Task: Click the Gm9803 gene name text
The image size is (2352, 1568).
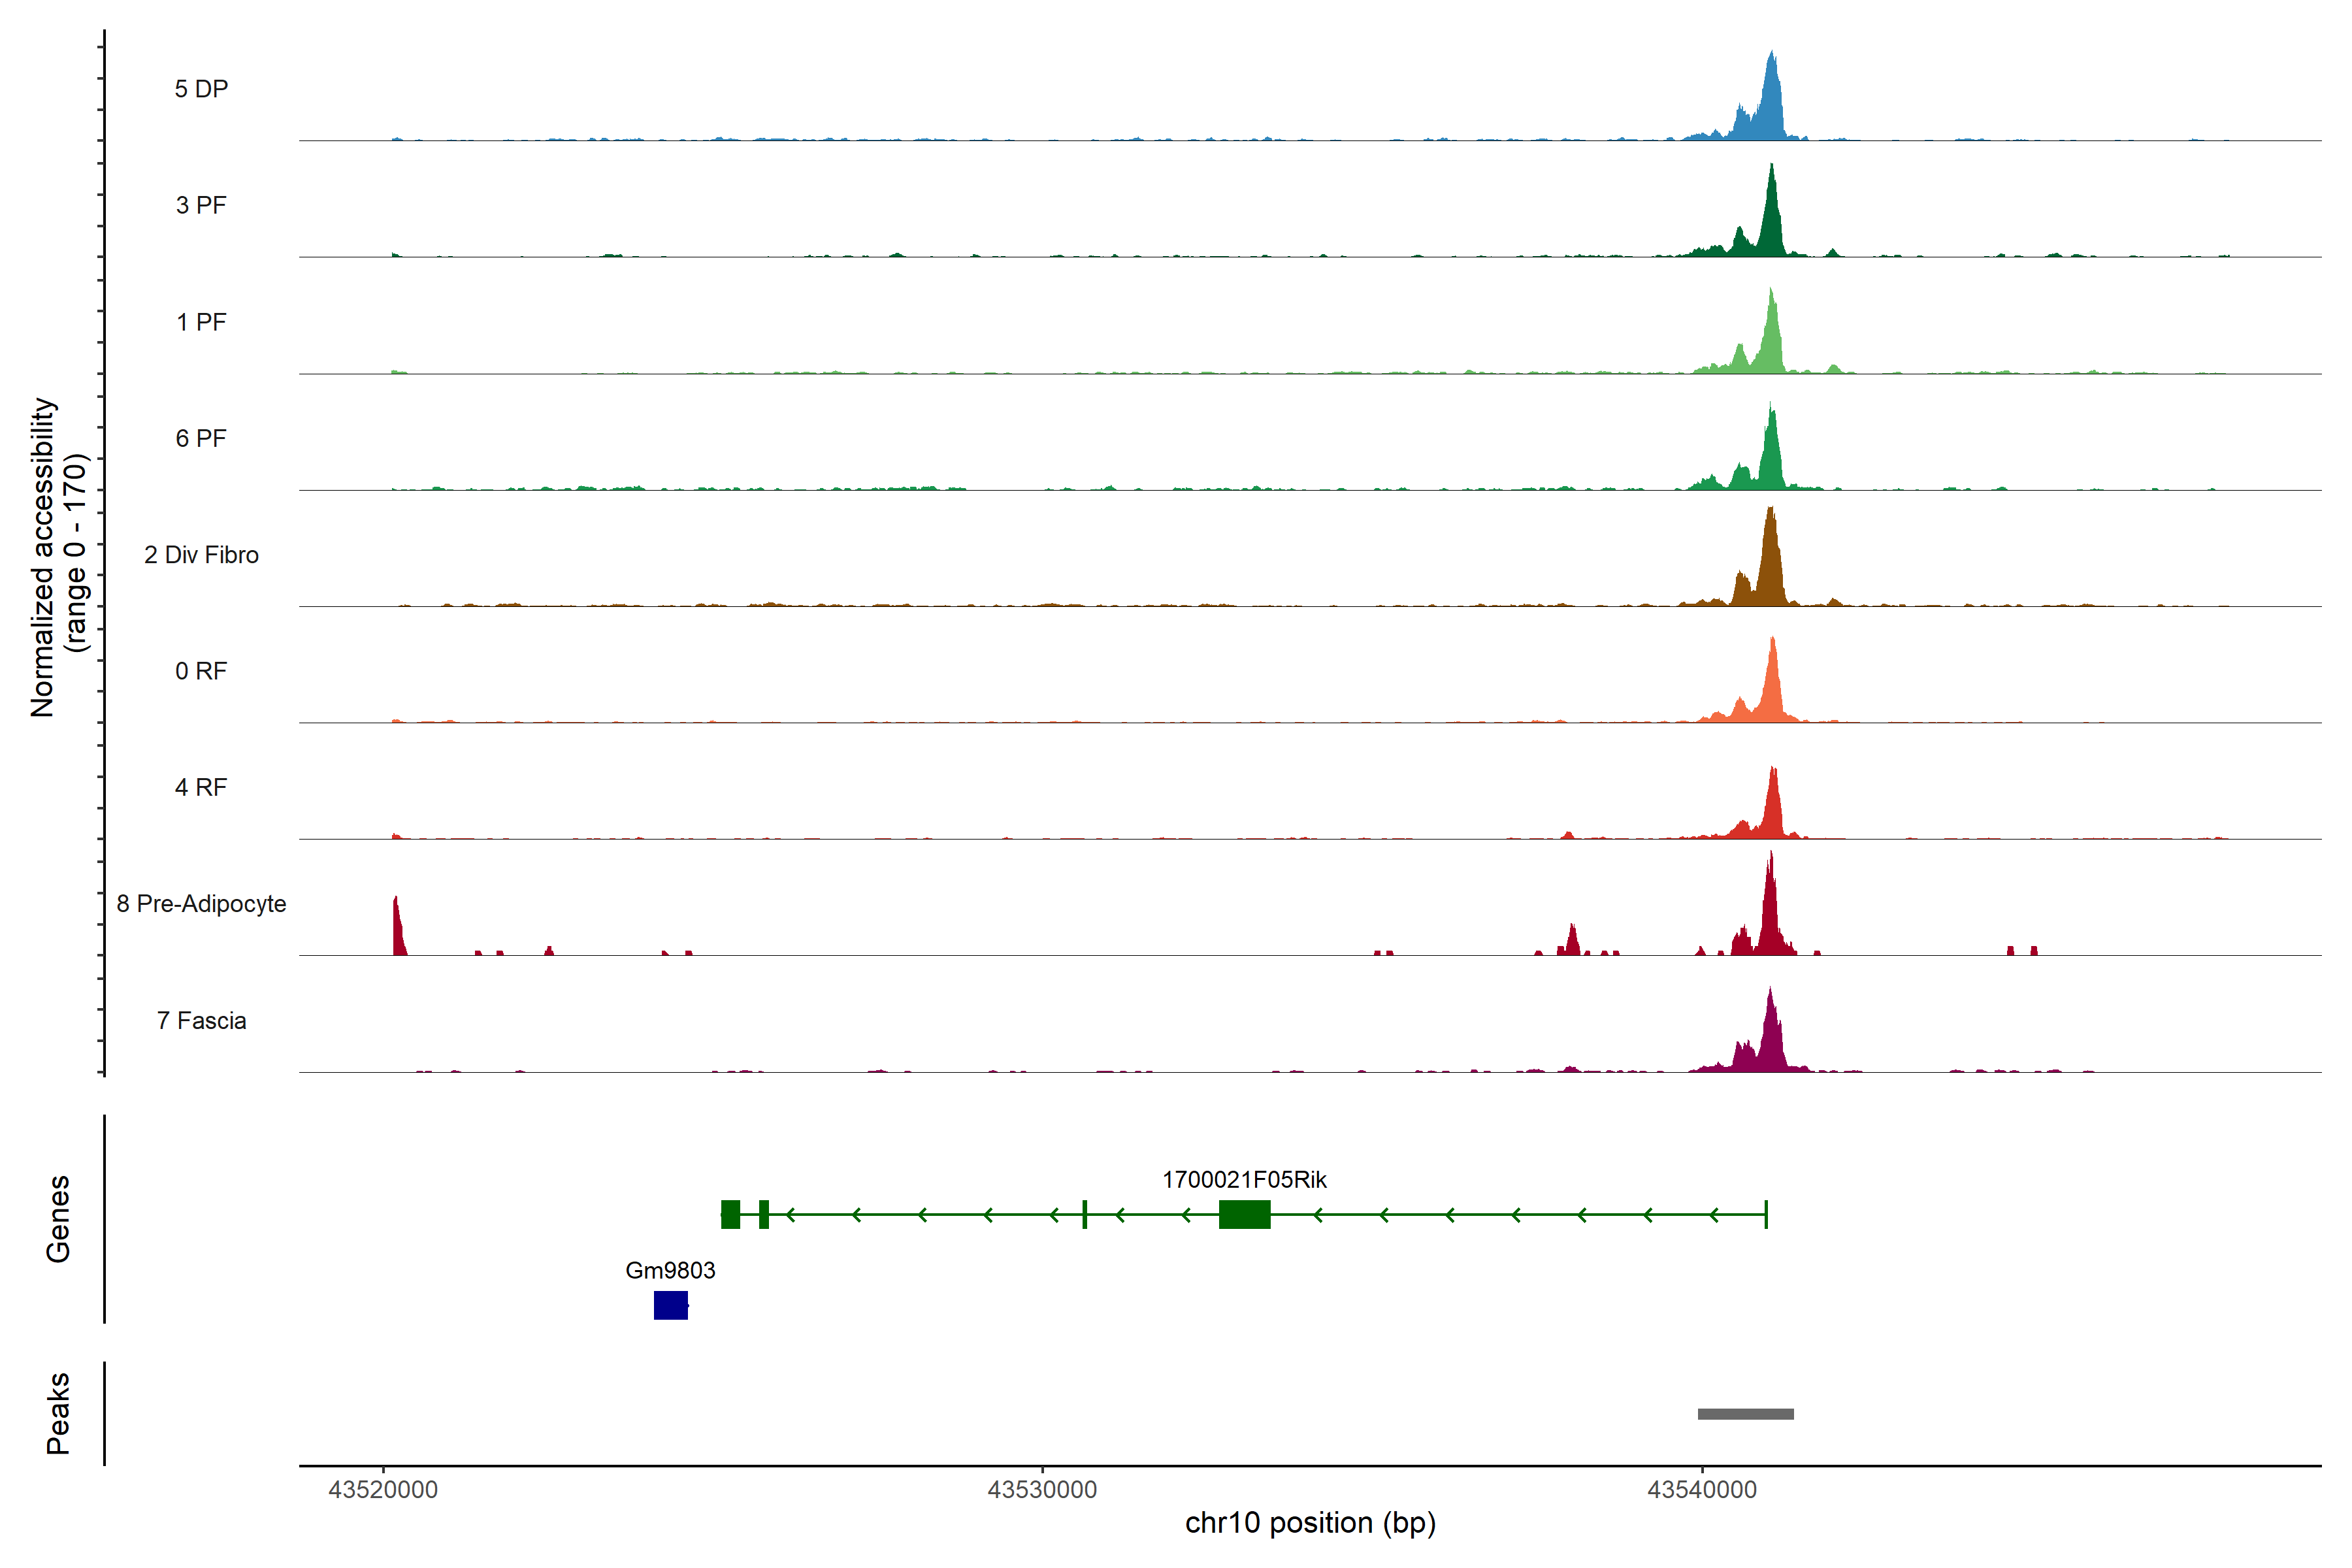Action: [x=670, y=1270]
